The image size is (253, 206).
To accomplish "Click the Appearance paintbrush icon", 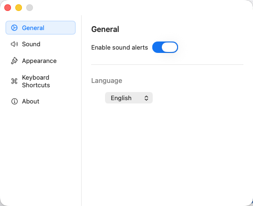I will (14, 61).
